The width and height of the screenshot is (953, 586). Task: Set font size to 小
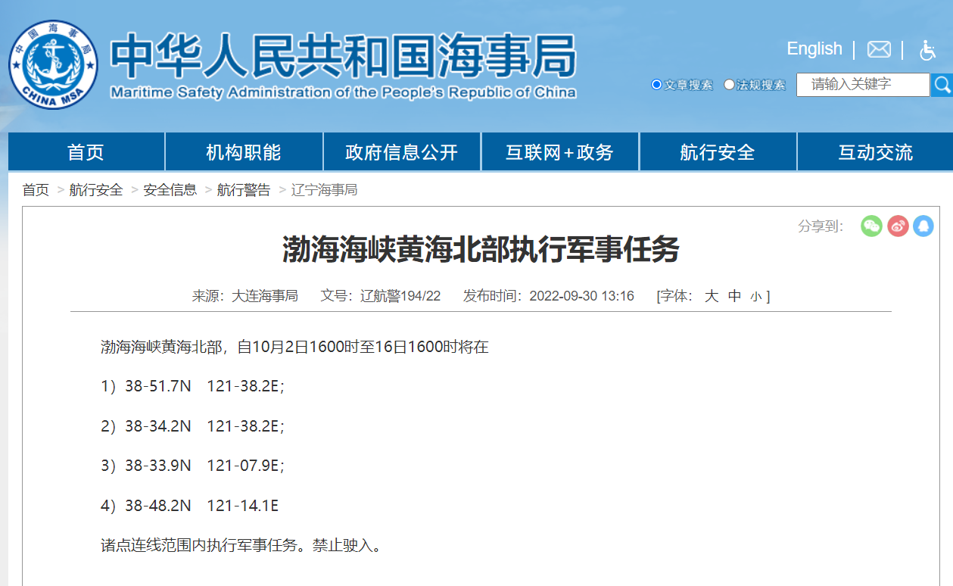pyautogui.click(x=755, y=297)
